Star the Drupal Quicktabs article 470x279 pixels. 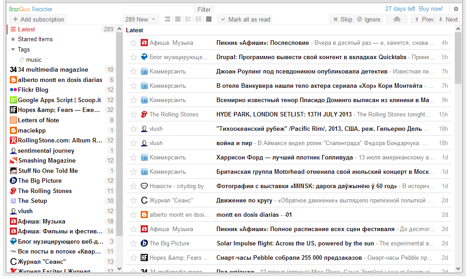[x=134, y=57]
